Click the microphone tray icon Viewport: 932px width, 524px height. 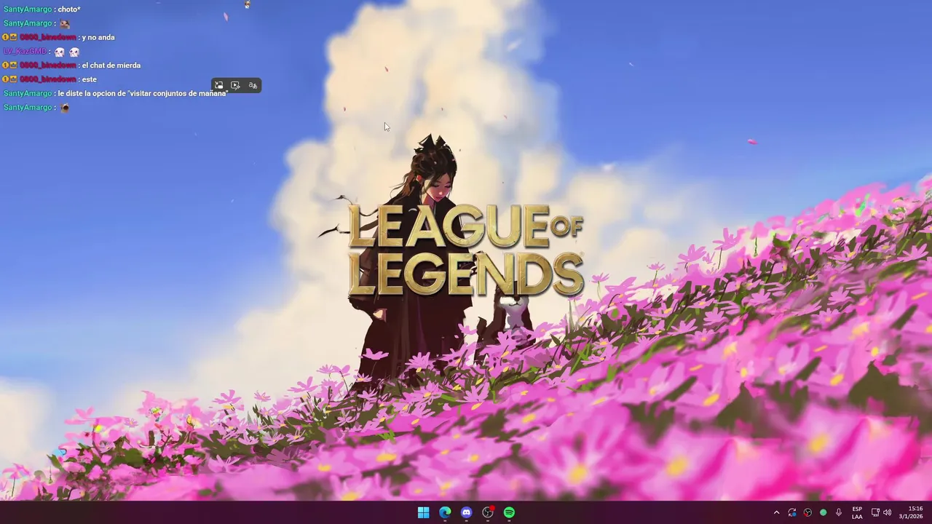tap(839, 512)
